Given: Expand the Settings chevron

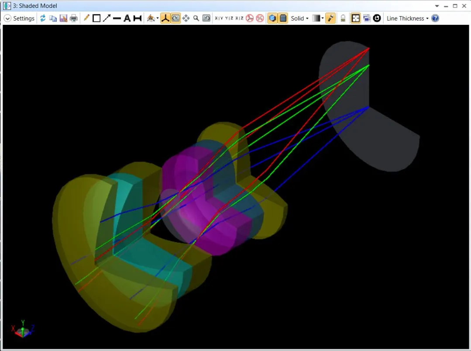Looking at the screenshot, I should [x=7, y=18].
